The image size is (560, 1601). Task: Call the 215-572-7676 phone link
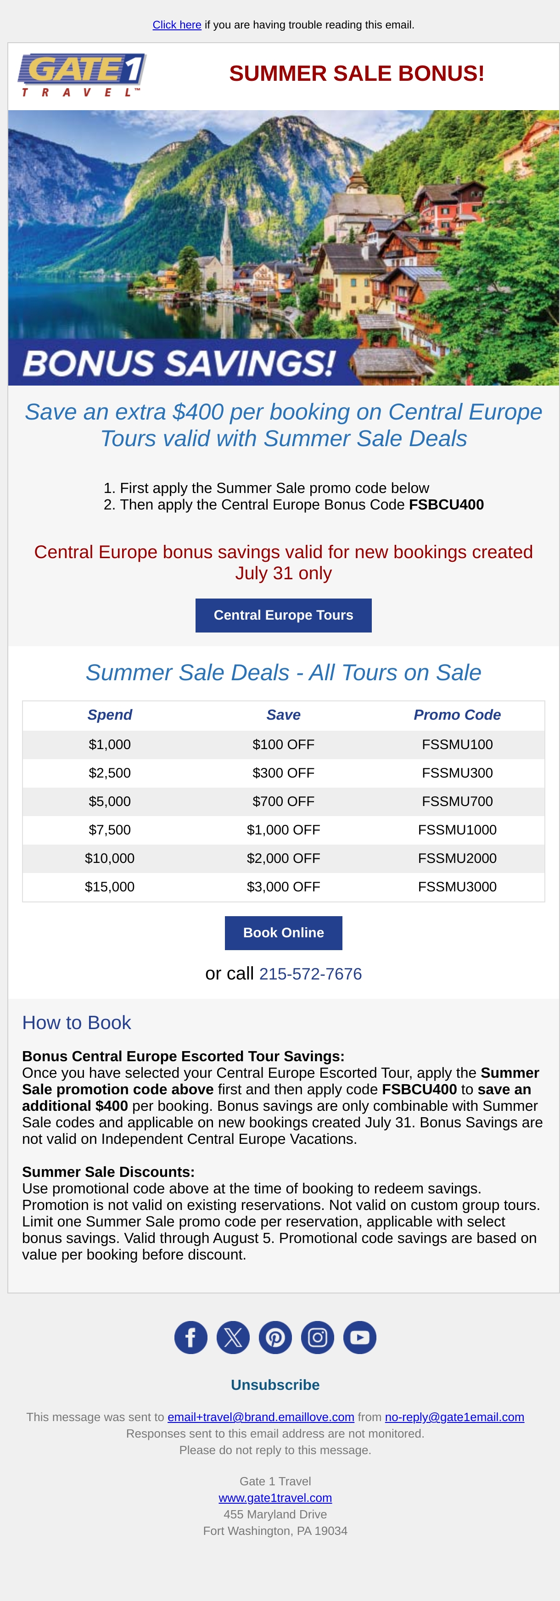pyautogui.click(x=310, y=974)
